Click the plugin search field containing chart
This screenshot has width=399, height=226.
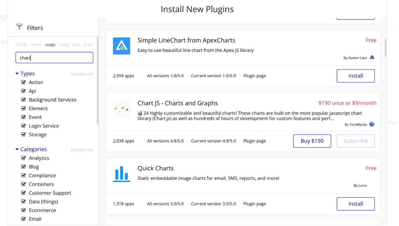pyautogui.click(x=54, y=57)
